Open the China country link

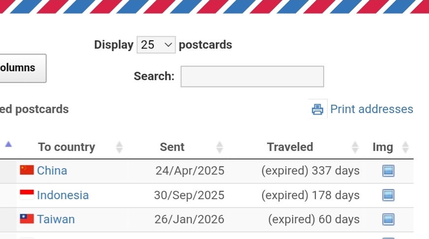pos(52,171)
